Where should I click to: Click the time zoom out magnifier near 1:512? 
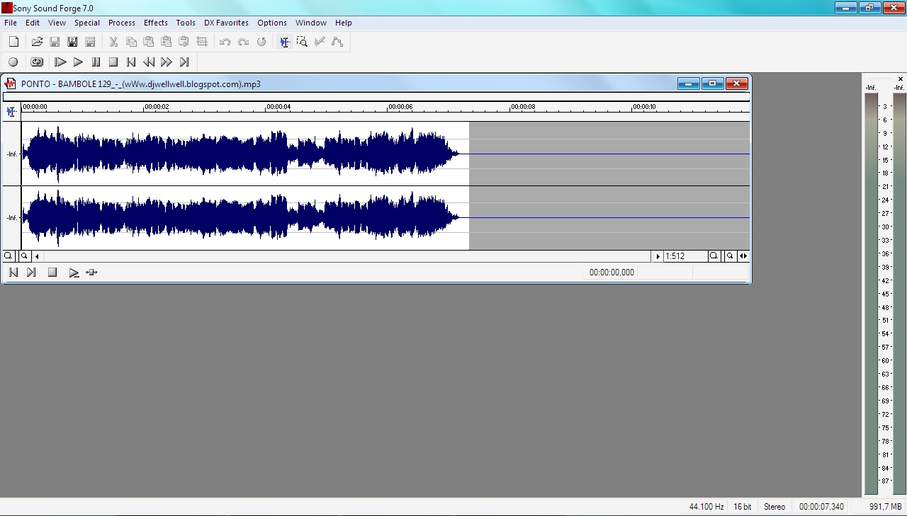click(730, 256)
